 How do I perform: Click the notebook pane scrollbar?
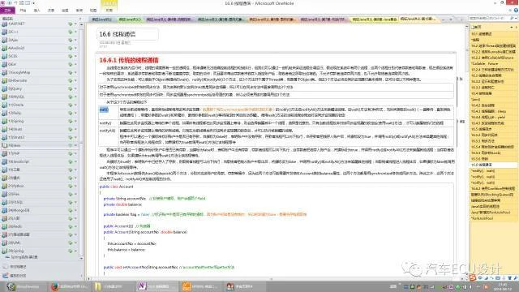(82, 143)
